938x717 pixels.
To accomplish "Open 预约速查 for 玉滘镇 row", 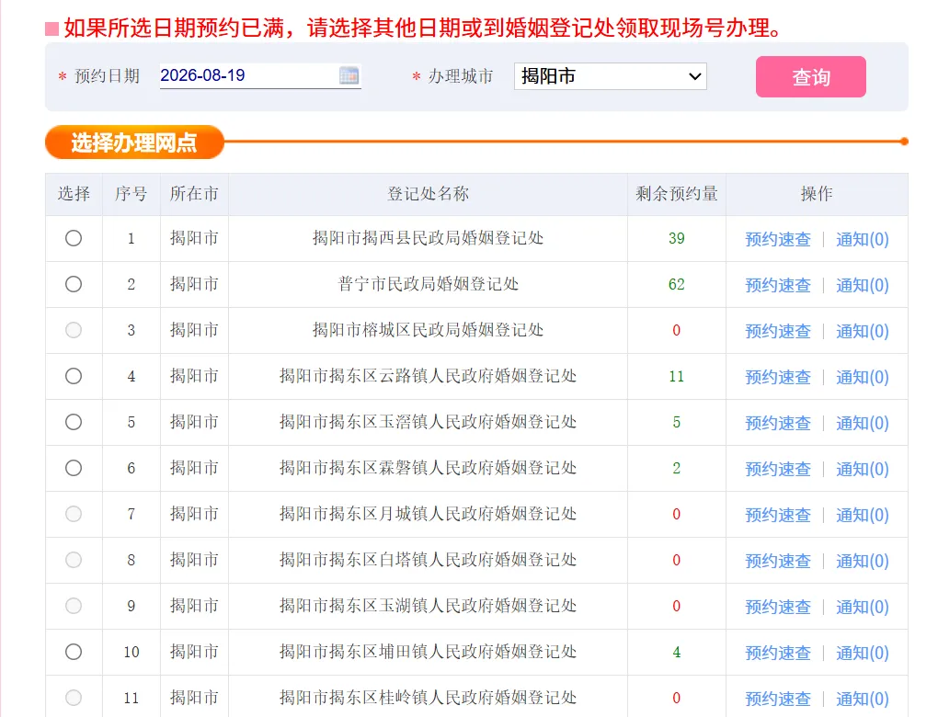I will (x=778, y=424).
